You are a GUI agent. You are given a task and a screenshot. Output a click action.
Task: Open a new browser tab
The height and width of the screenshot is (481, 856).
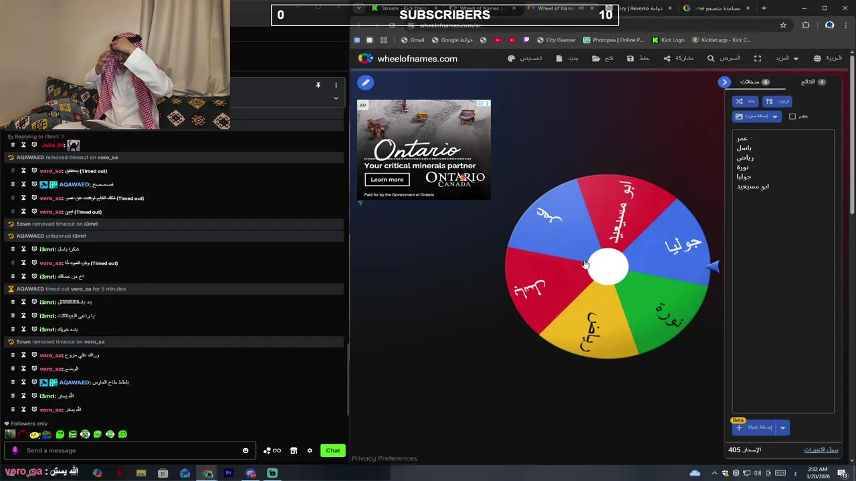pyautogui.click(x=764, y=8)
